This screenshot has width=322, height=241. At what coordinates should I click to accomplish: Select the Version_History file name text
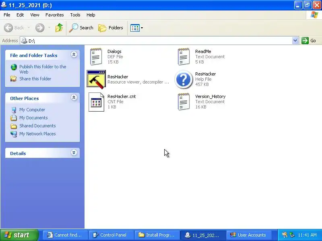pos(210,96)
